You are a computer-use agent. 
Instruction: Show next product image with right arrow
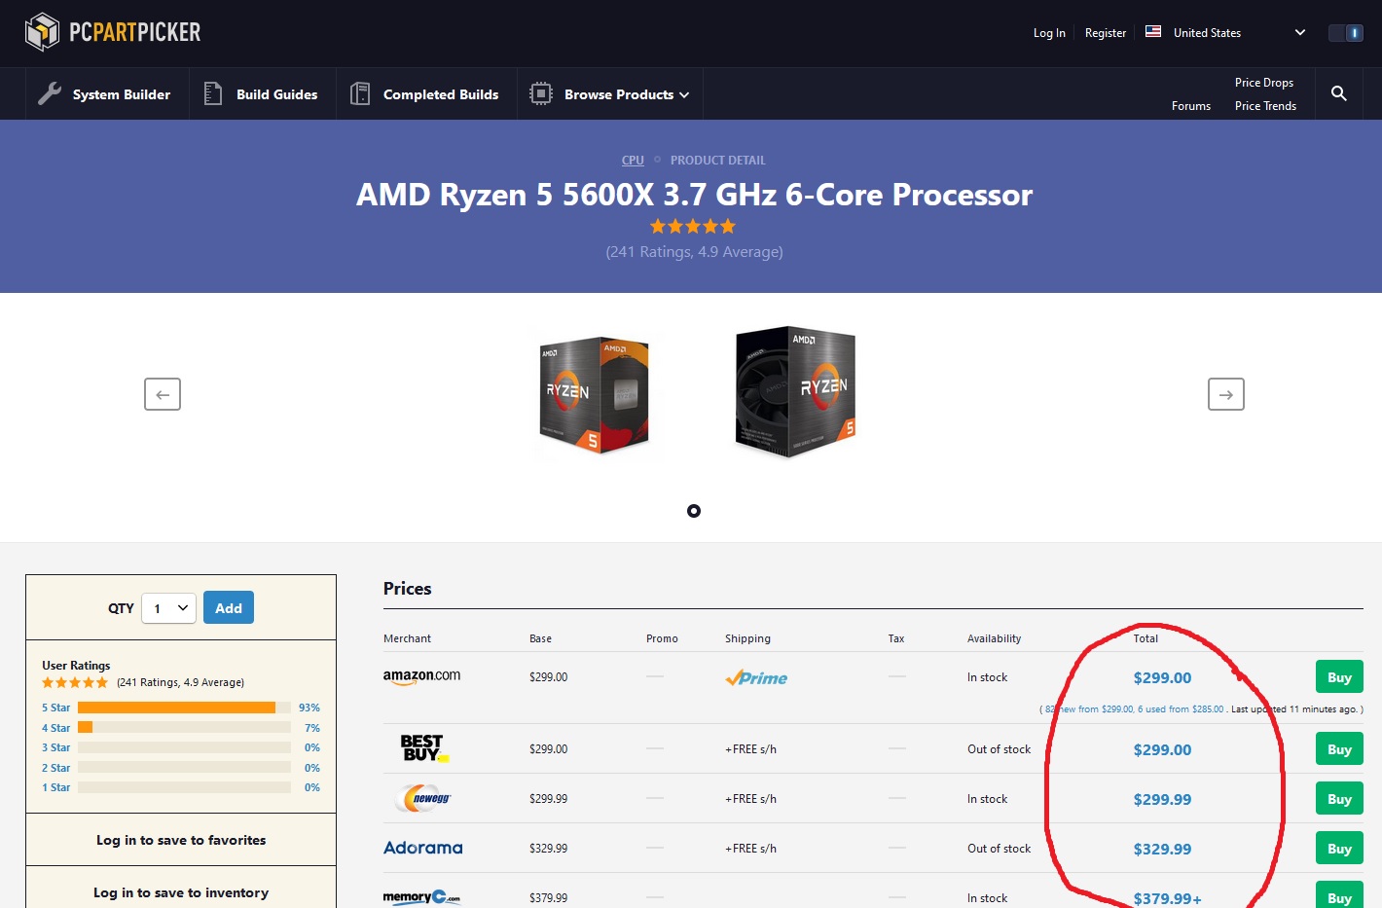[x=1226, y=394]
